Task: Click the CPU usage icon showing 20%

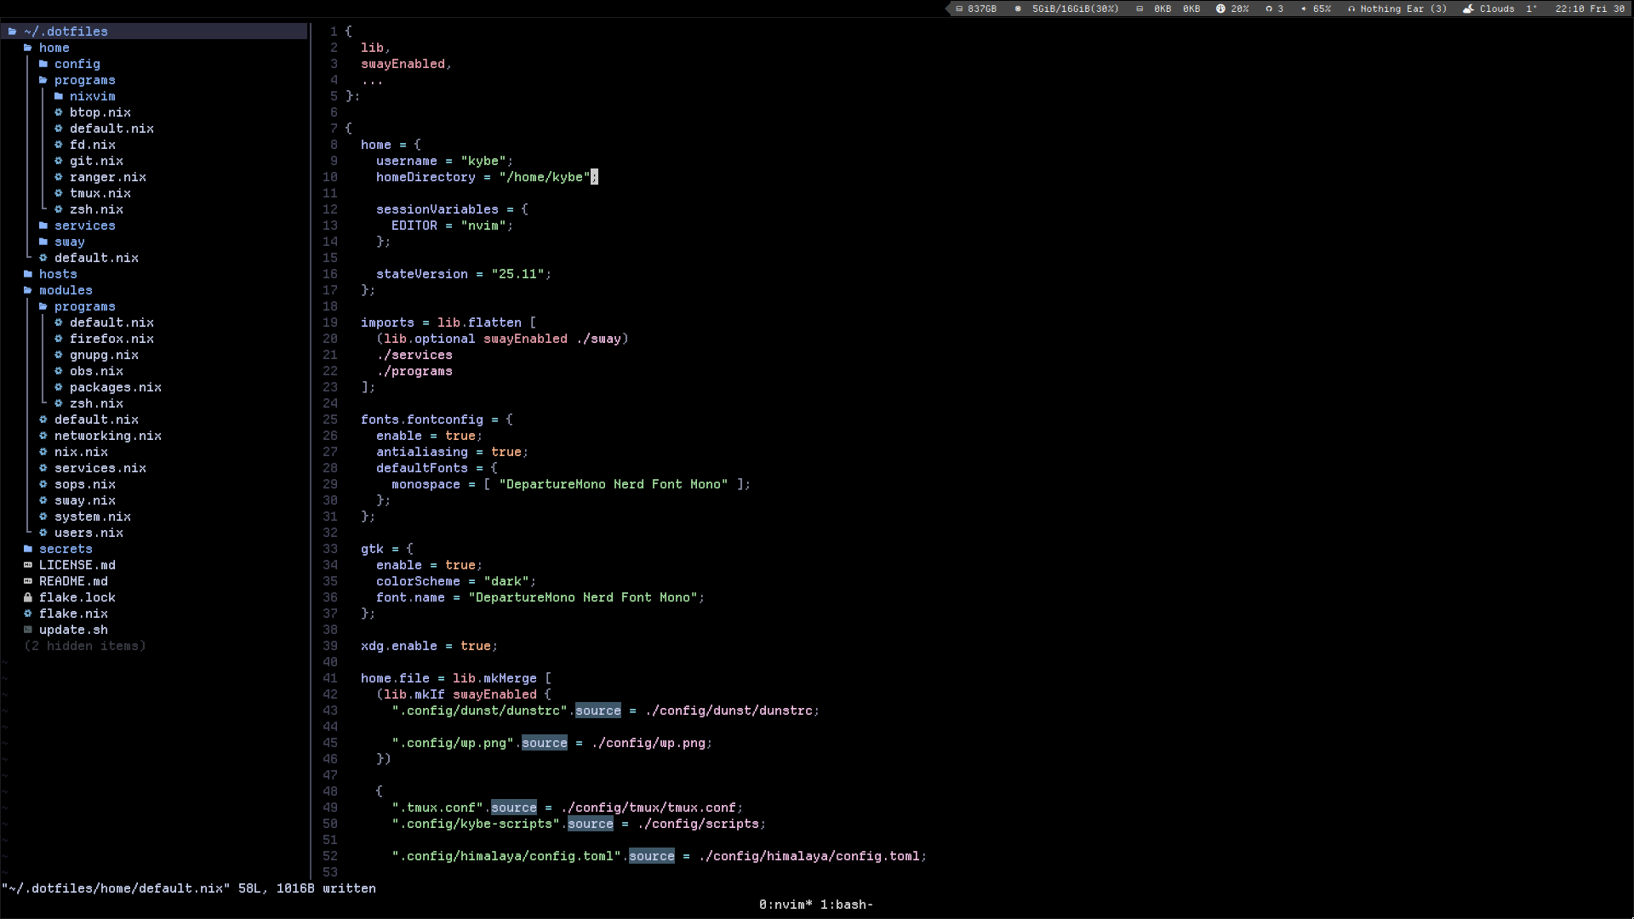Action: tap(1220, 9)
